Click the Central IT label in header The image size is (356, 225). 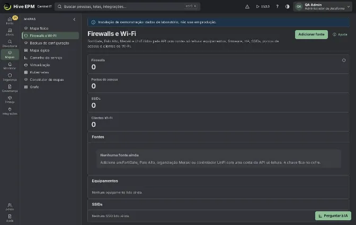tap(44, 6)
